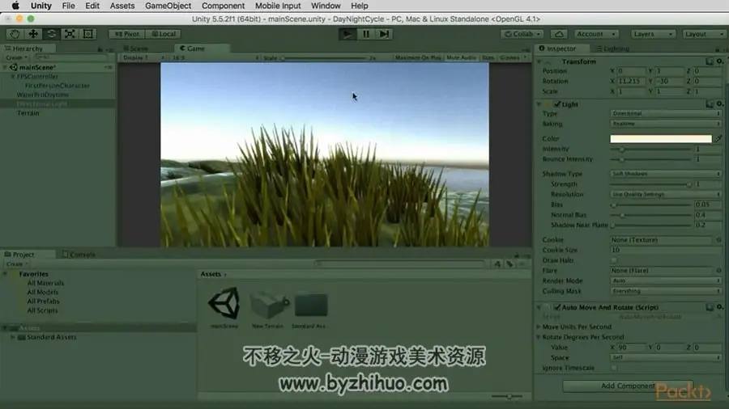The image size is (729, 409).
Task: Toggle Local handle rotation
Action: coord(163,34)
